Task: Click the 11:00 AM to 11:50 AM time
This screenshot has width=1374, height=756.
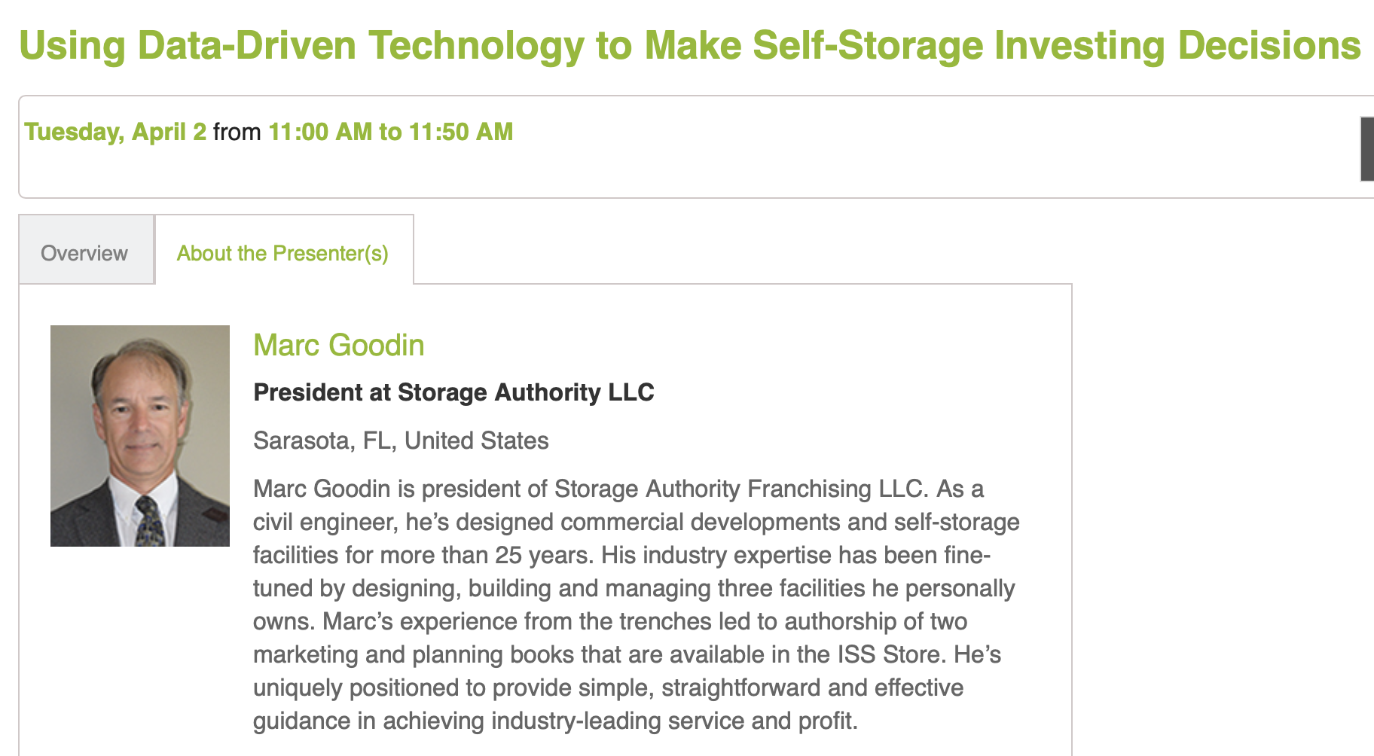Action: click(x=391, y=132)
